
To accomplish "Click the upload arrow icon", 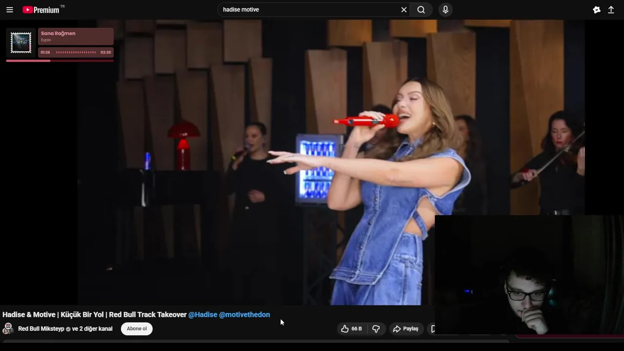I will pos(611,10).
